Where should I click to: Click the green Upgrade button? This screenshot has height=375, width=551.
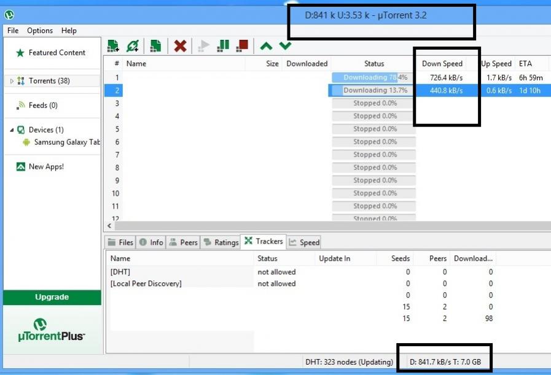click(52, 297)
